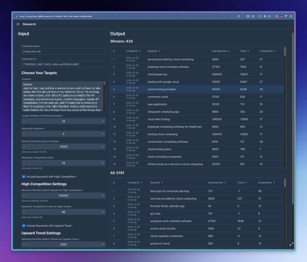Screen dimensions: 307x262
Task: Decrease Upward Trend search volume 2000
Action: coord(24,244)
